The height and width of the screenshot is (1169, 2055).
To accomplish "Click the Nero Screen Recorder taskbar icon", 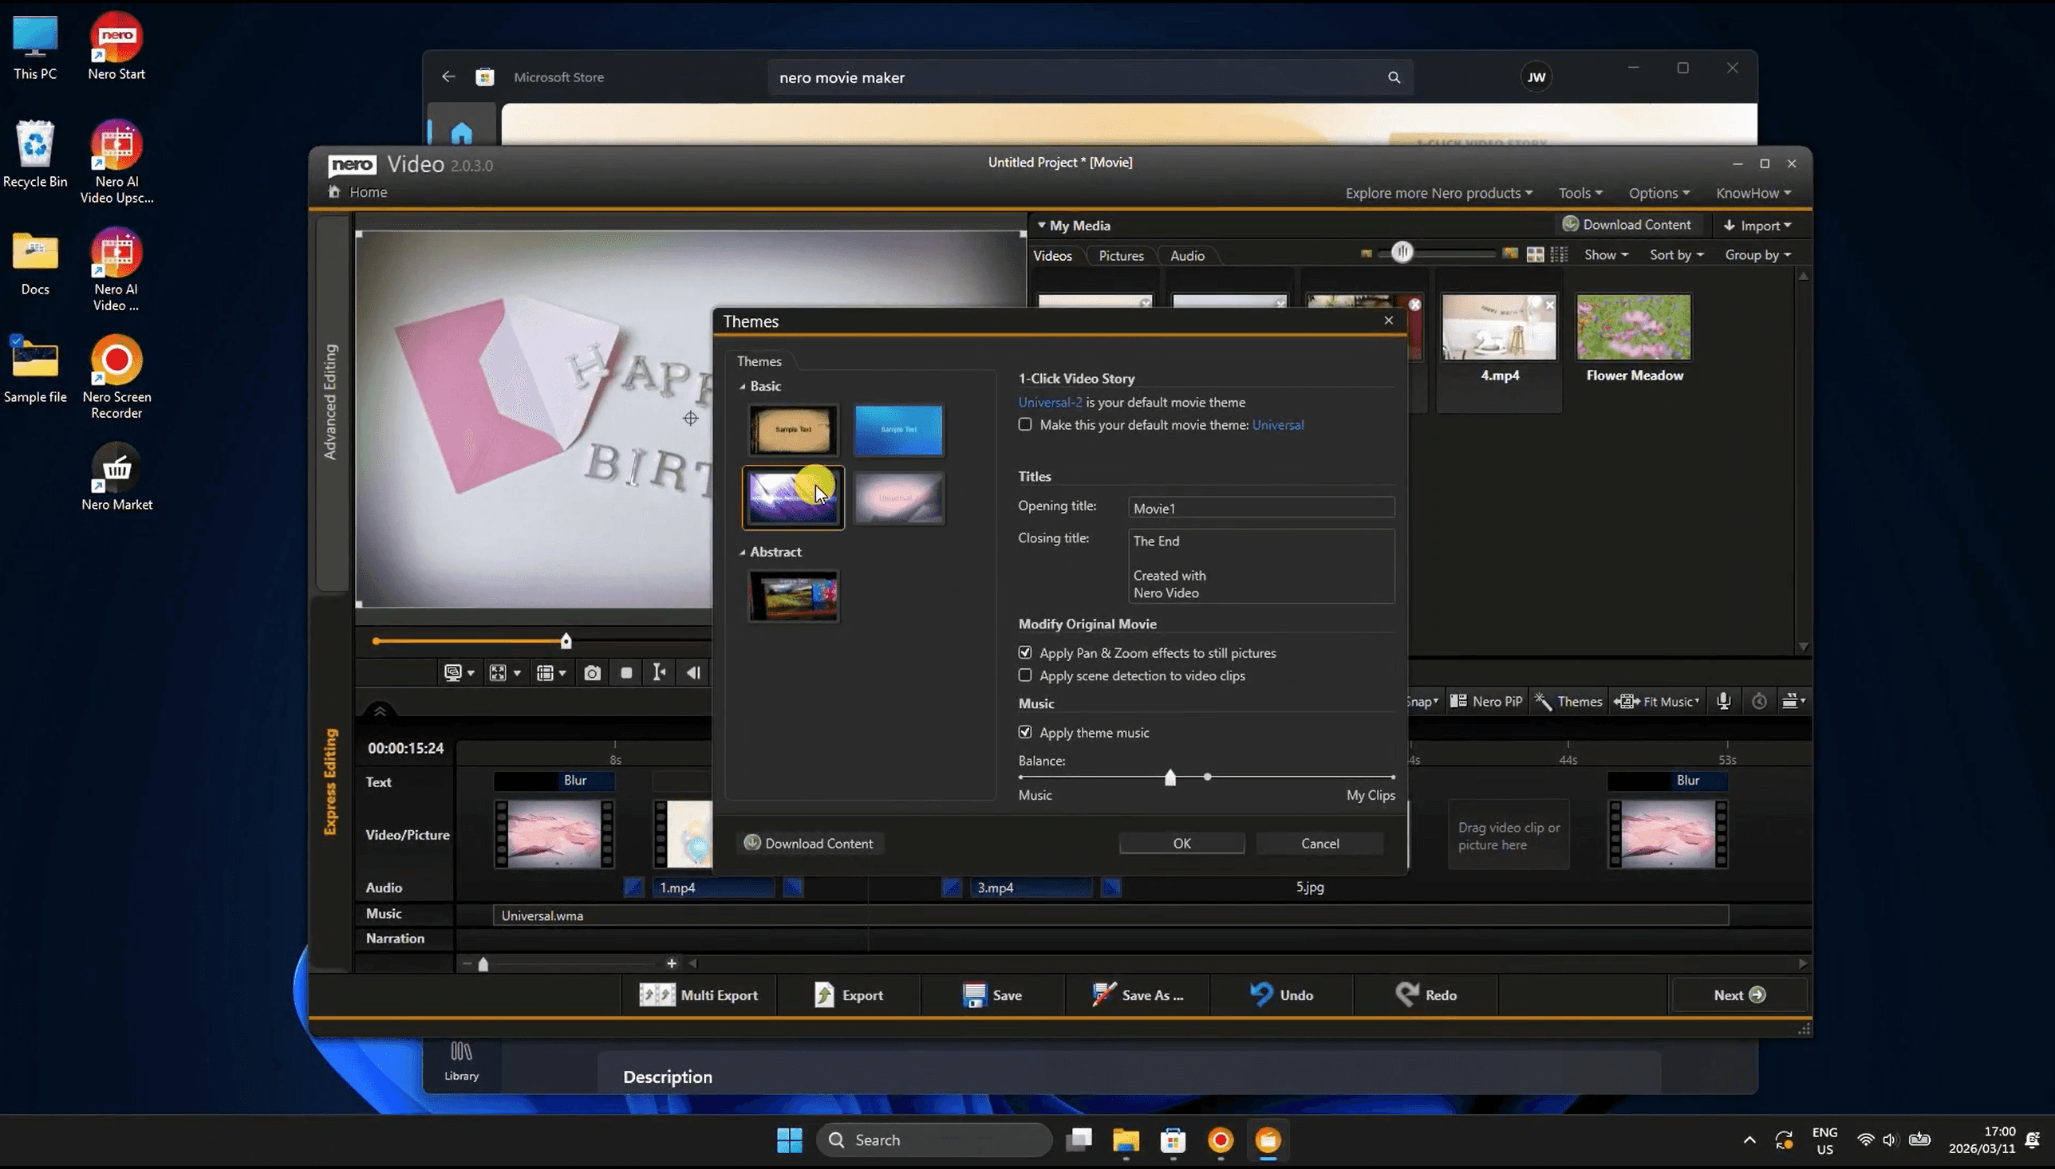I will tap(1220, 1140).
